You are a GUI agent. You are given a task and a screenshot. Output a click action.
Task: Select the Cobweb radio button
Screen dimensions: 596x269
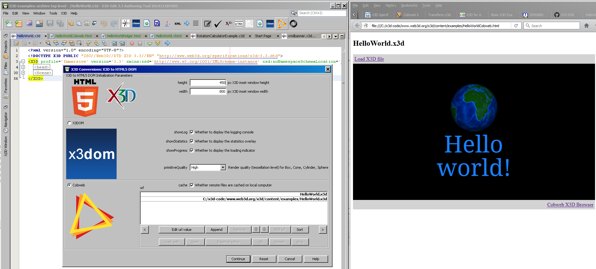69,185
